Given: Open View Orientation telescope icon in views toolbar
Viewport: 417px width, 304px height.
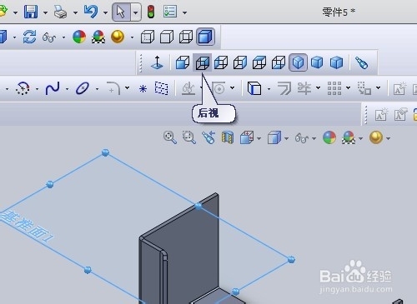Looking at the screenshot, I should pos(362,62).
